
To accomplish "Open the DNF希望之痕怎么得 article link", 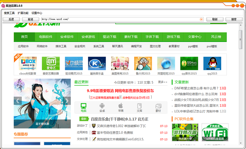I will tap(196, 88).
